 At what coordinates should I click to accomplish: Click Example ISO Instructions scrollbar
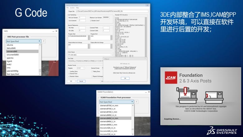click(x=146, y=37)
